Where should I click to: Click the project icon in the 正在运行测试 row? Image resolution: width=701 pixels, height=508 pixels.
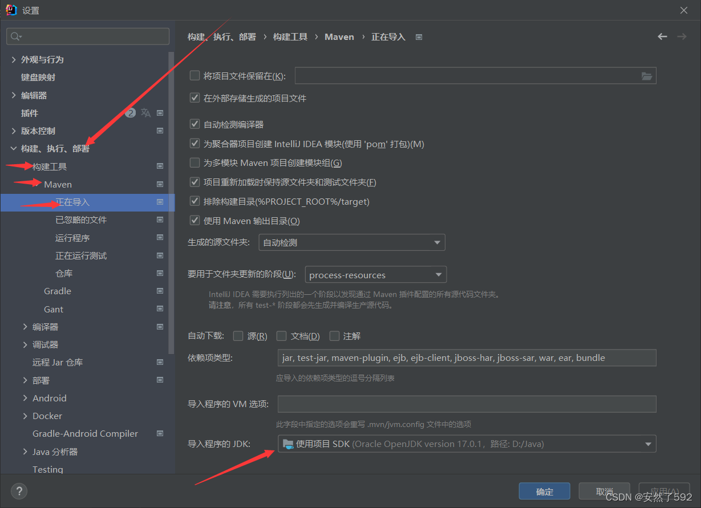click(x=160, y=255)
